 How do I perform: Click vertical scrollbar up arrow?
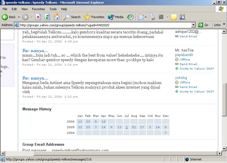pyautogui.click(x=224, y=31)
